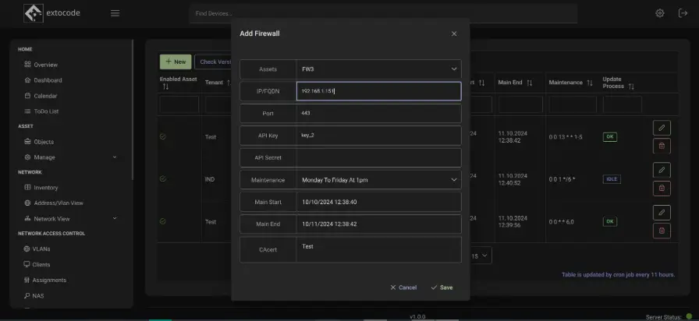Screen dimensions: 699x321
Task: Click the hamburger menu icon in header
Action: click(115, 13)
